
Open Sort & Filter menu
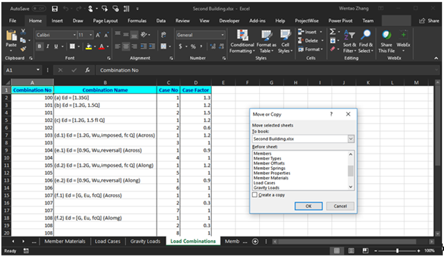point(350,42)
